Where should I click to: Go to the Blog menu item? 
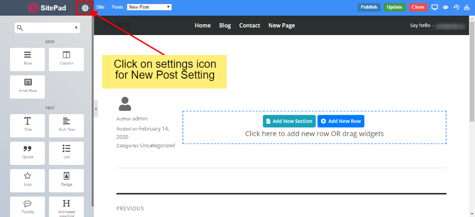(225, 26)
